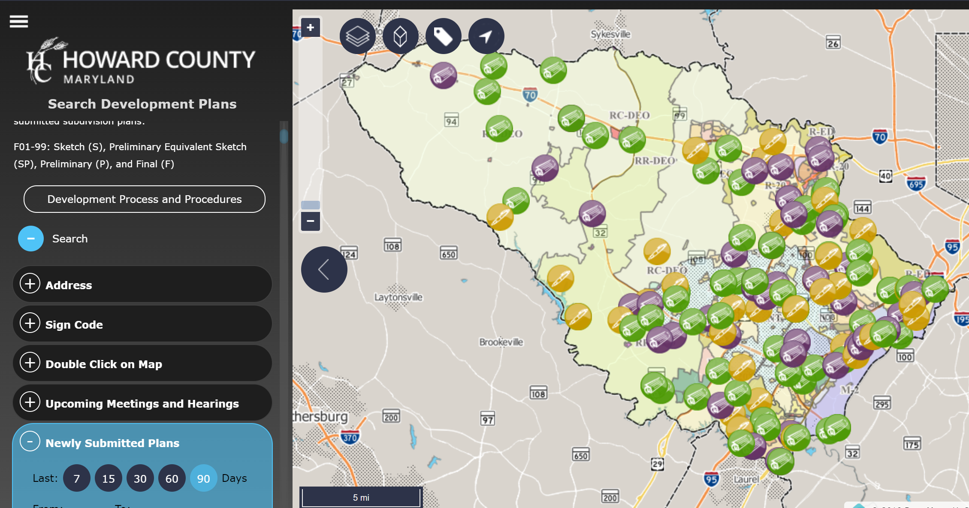This screenshot has height=508, width=969.
Task: Click the 5 mi scale bar
Action: tap(361, 497)
